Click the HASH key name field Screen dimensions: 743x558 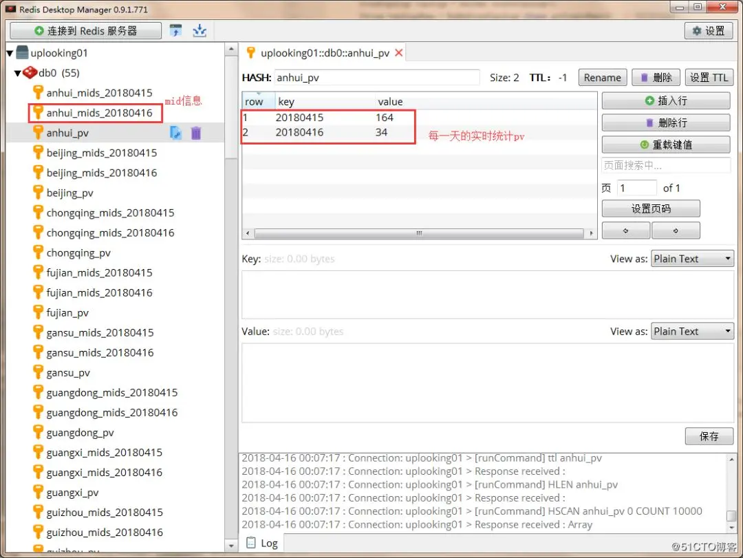377,77
